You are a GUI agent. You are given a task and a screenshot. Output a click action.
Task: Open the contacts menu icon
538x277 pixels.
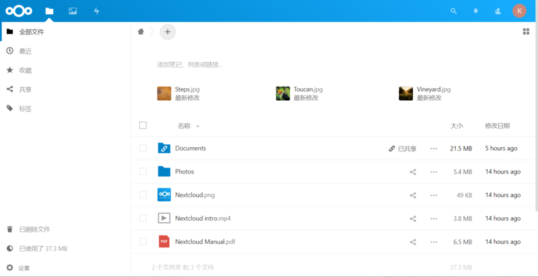tap(498, 11)
